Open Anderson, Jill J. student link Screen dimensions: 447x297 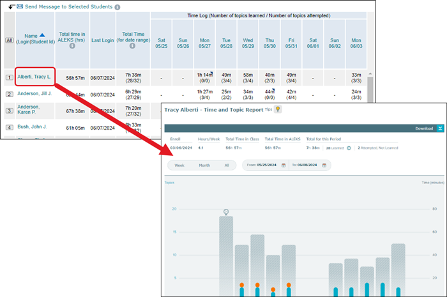point(36,94)
